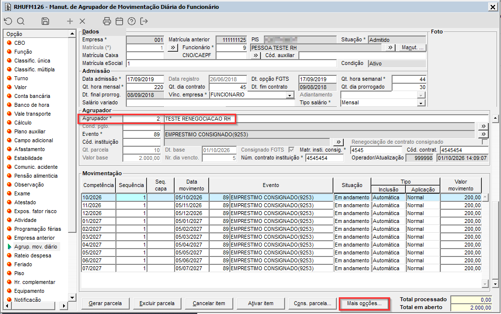
Task: Open the calendar toolbar icon
Action: [119, 21]
